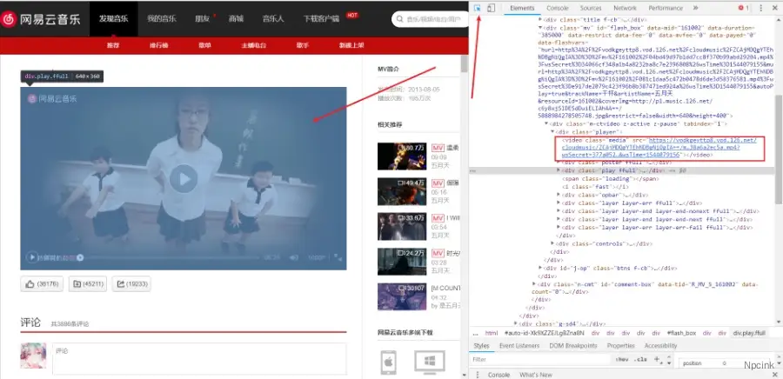This screenshot has height=379, width=783.
Task: Select the i class fast row
Action: 595,187
